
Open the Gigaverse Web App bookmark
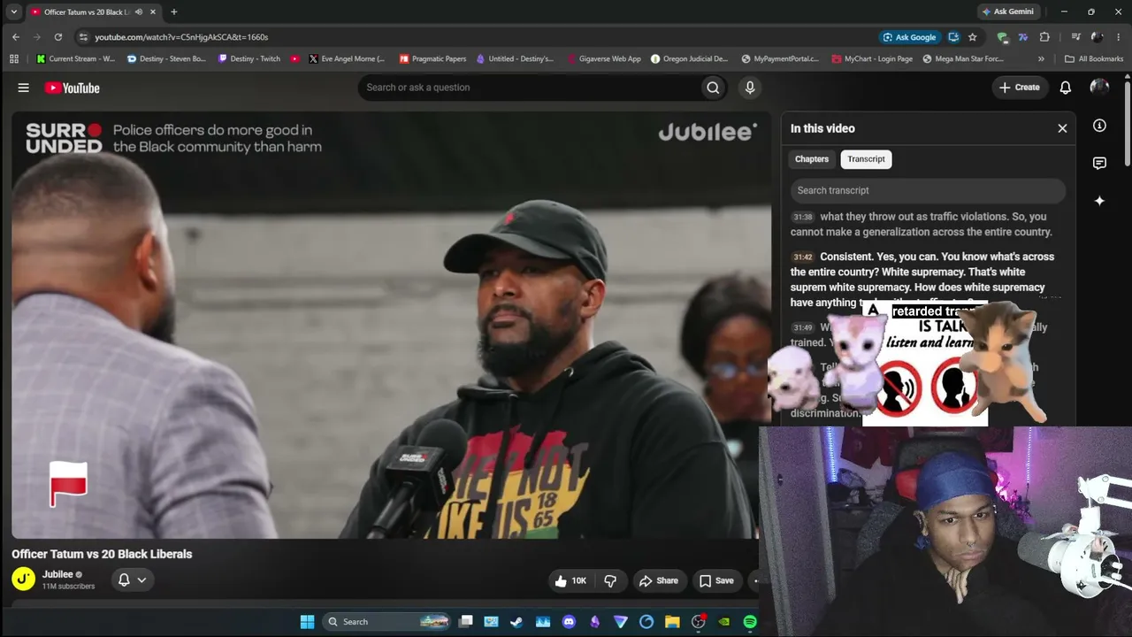604,59
